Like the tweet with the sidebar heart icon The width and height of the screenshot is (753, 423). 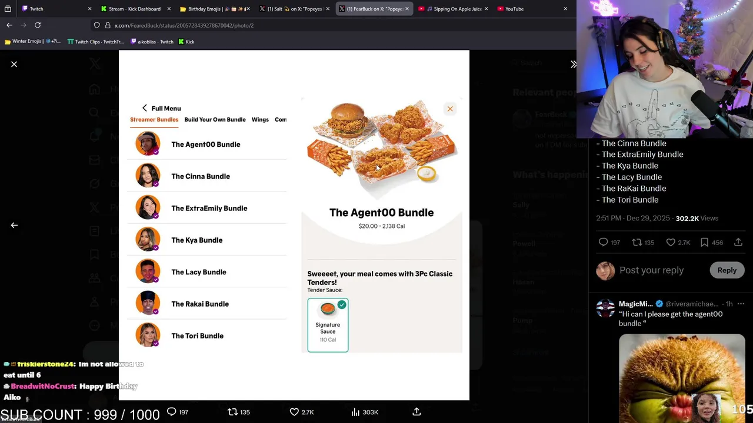pos(671,242)
